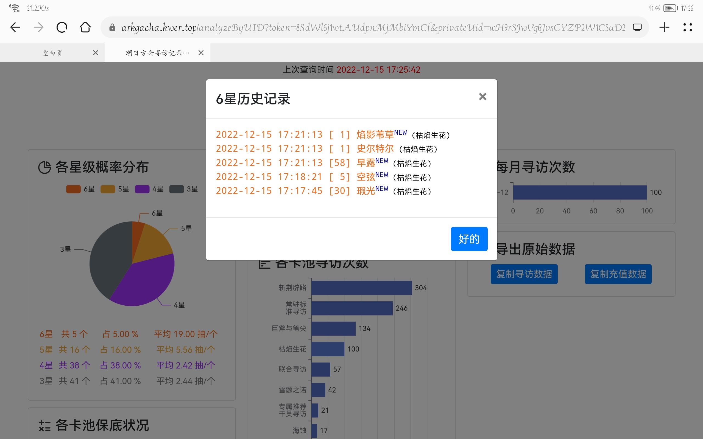Click the 雪融之诺 bar showing 42
The width and height of the screenshot is (703, 439).
[318, 390]
